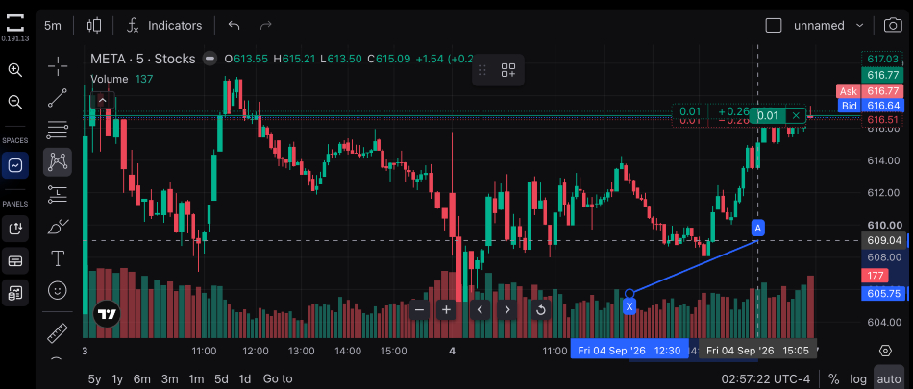Click the 605.75 blue price label

point(884,294)
